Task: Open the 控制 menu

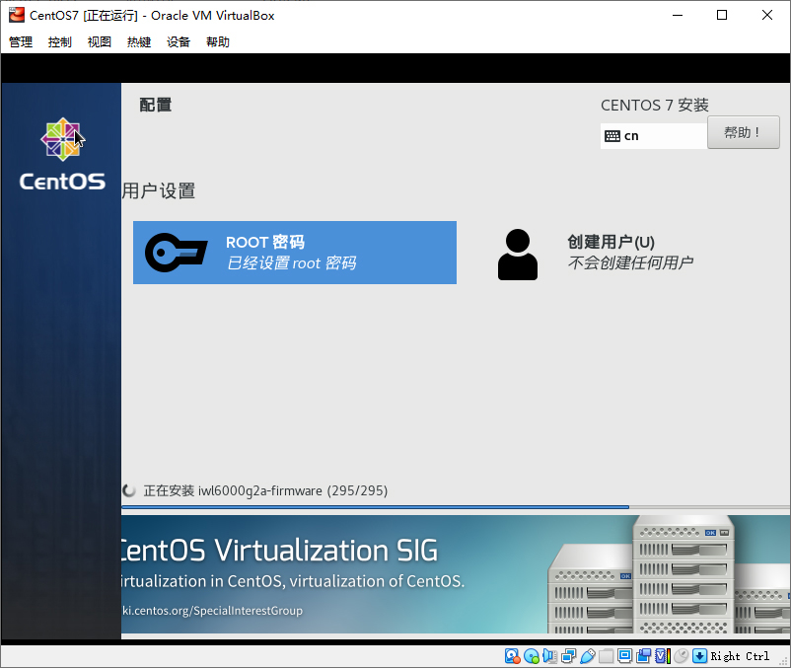Action: coord(59,41)
